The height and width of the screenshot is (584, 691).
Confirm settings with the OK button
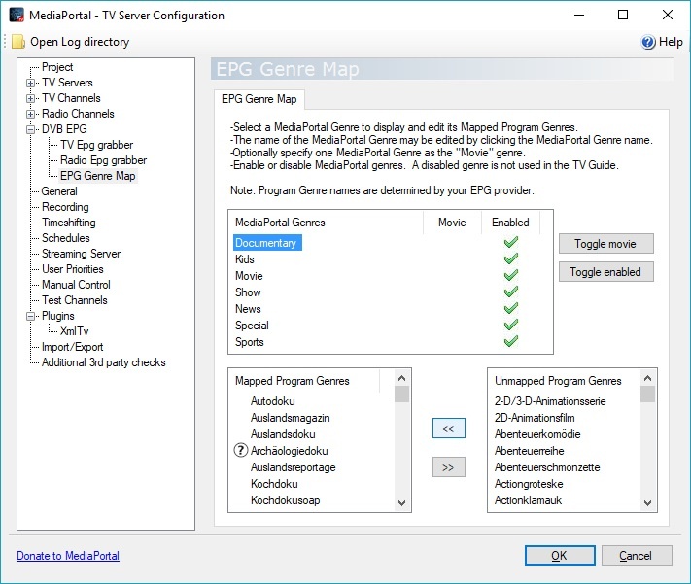(x=560, y=556)
